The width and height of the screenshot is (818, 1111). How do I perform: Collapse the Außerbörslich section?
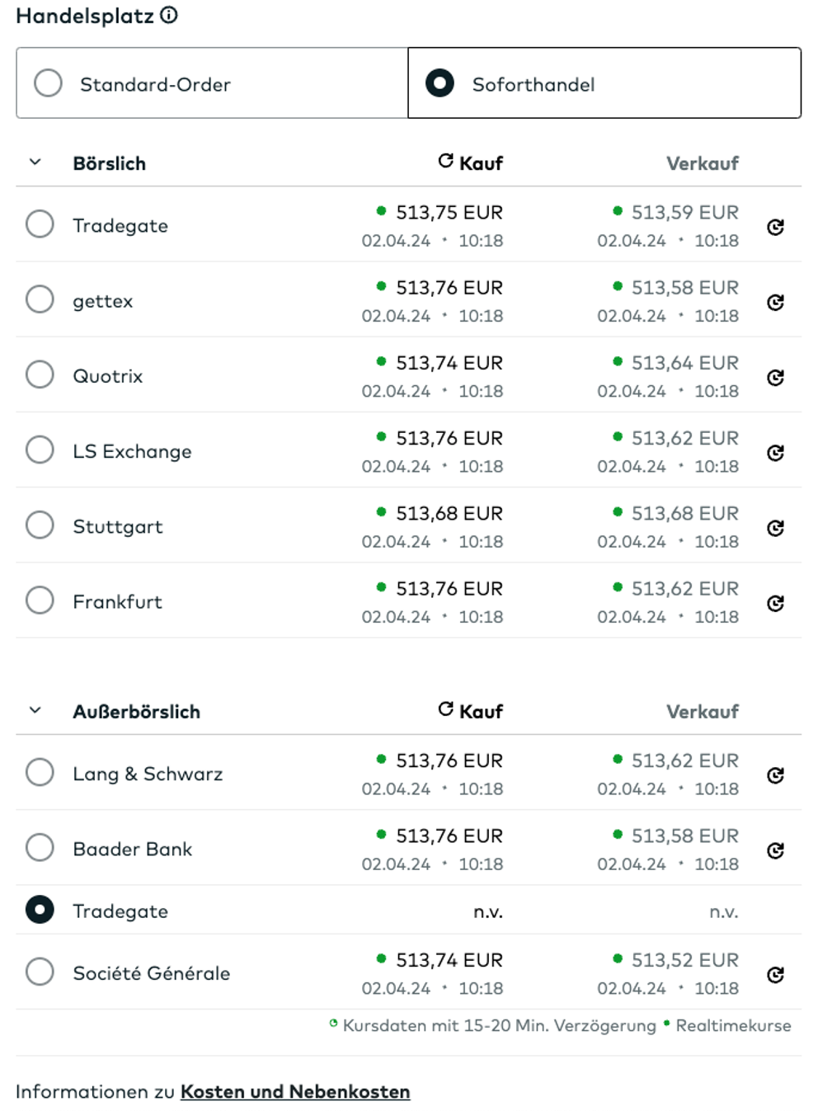tap(35, 710)
